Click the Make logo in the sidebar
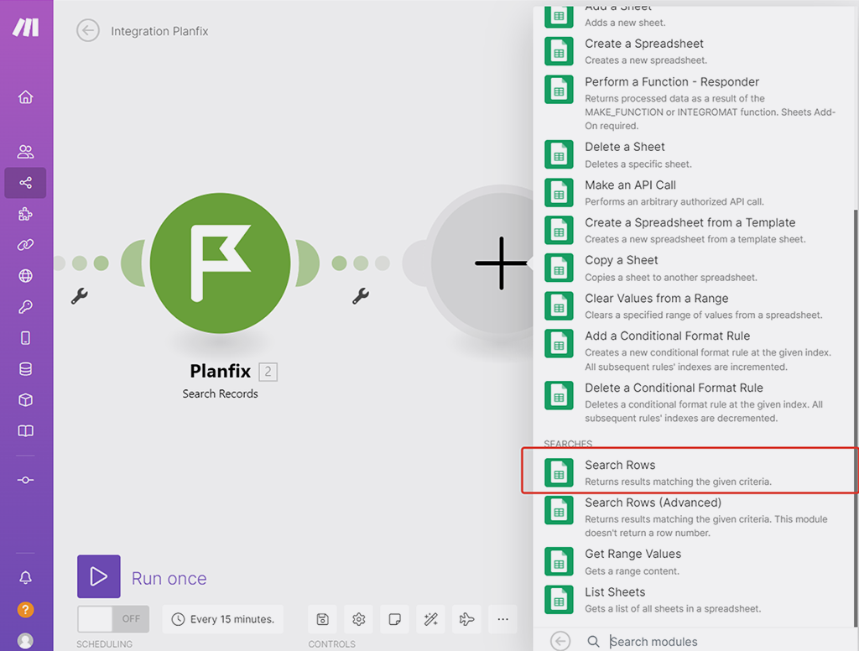859x651 pixels. point(26,27)
